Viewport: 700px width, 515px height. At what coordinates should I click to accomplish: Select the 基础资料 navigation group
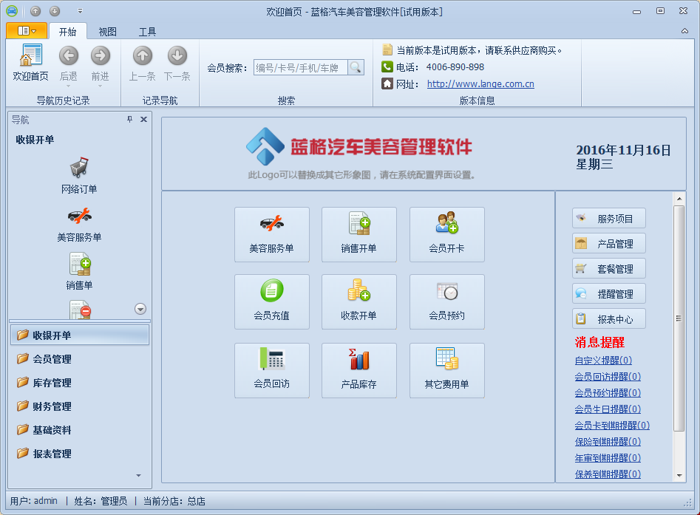pos(80,430)
